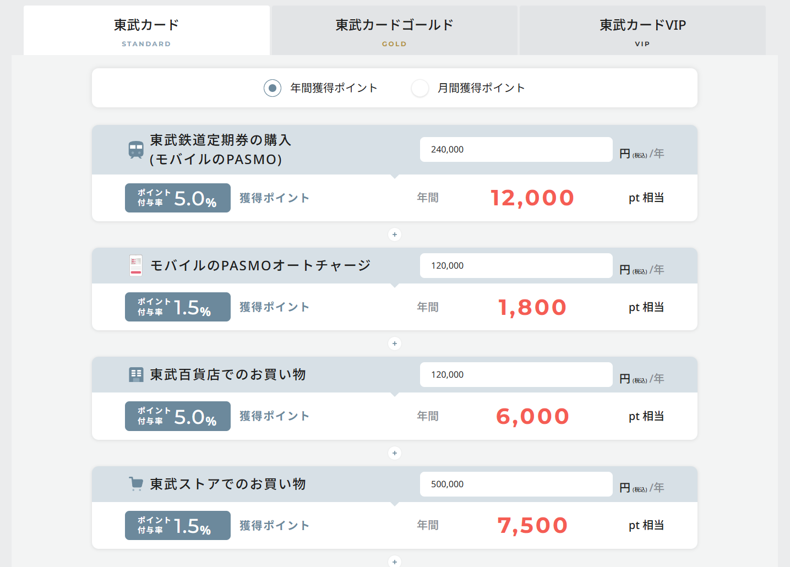Click the 240,000 yen commuter pass input

[516, 150]
